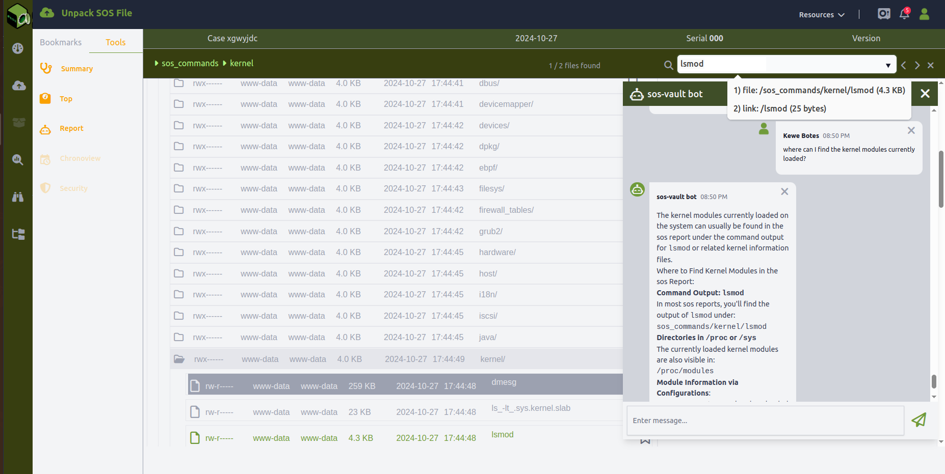Switch to the Tools tab
The image size is (945, 474).
coord(116,42)
